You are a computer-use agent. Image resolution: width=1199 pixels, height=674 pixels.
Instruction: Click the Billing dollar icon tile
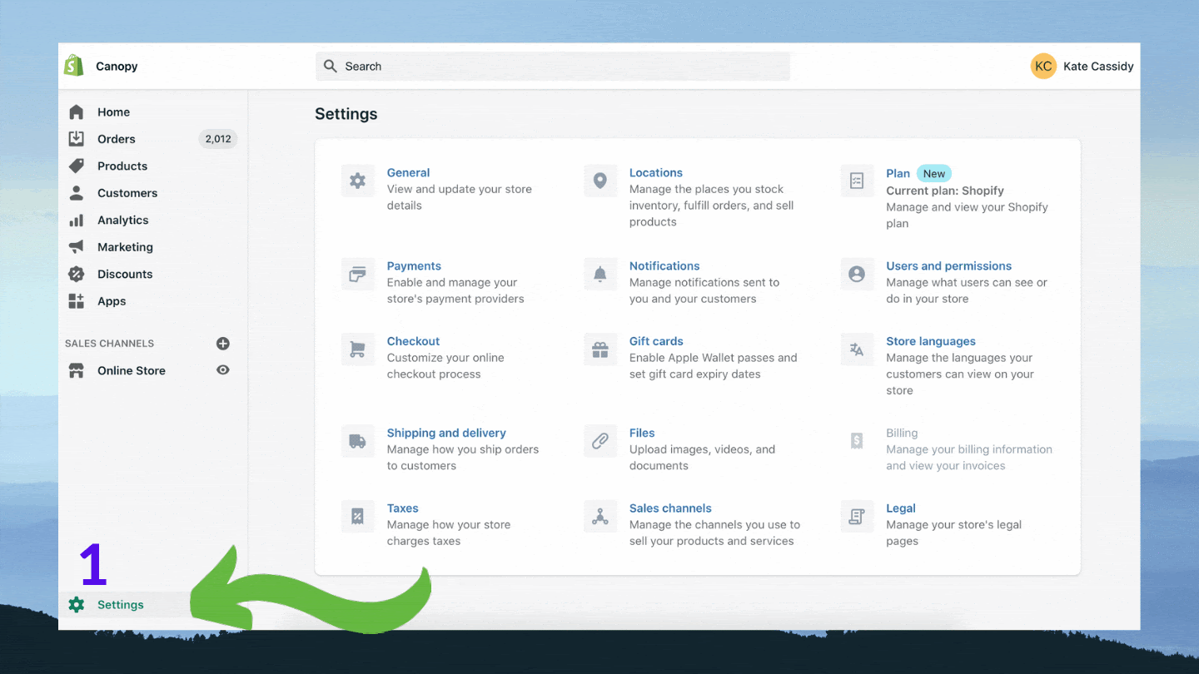[x=857, y=441]
